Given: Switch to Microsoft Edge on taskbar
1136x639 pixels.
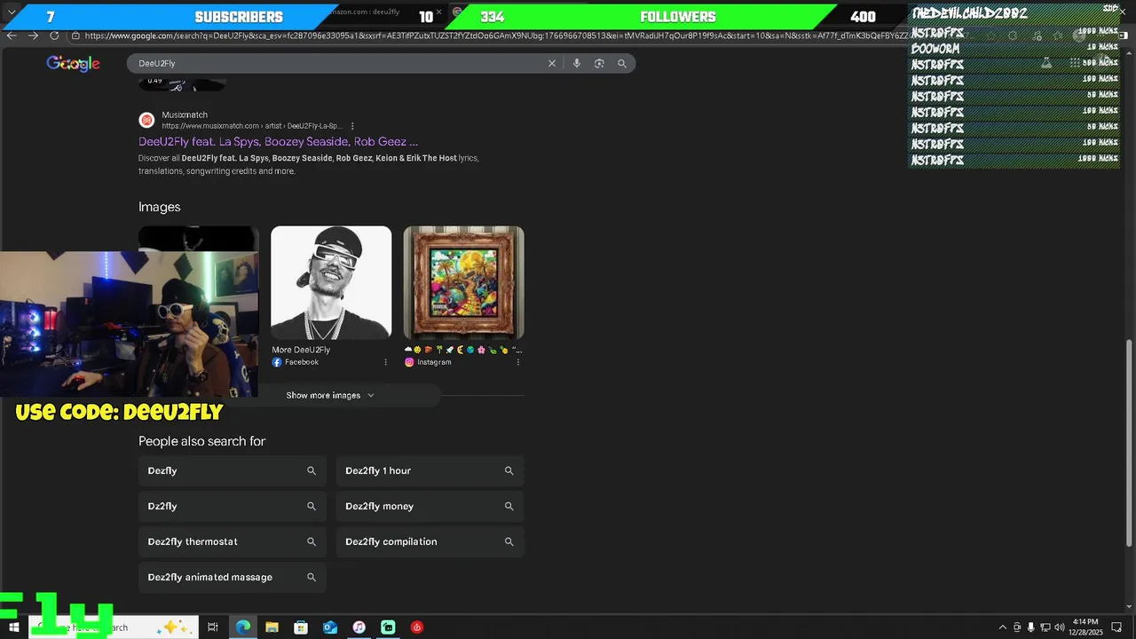Looking at the screenshot, I should (x=243, y=627).
